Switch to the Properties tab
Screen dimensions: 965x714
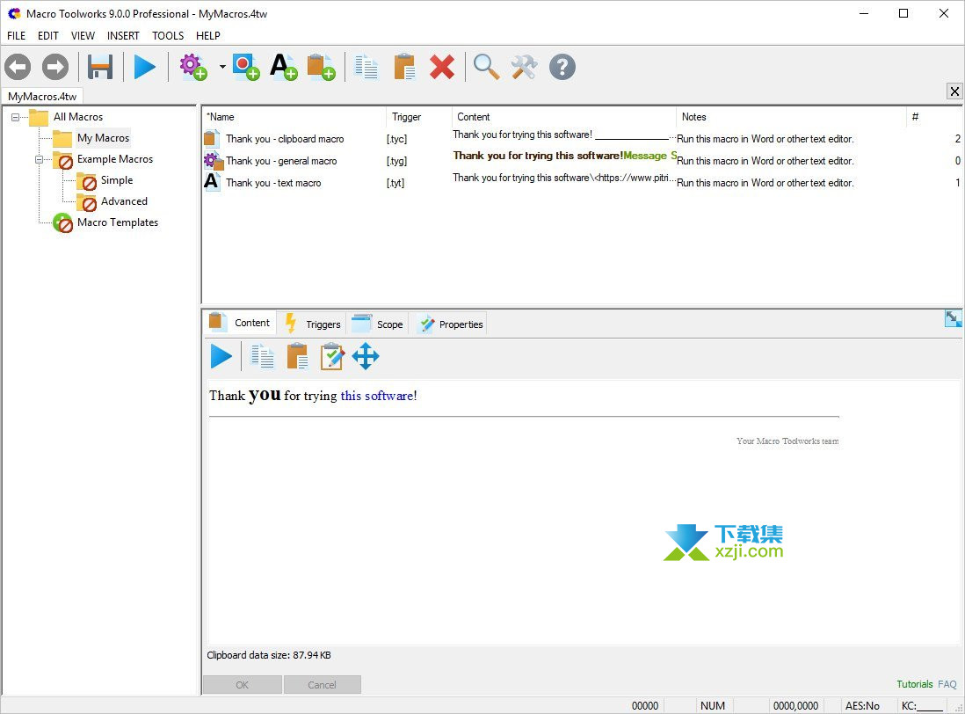450,324
